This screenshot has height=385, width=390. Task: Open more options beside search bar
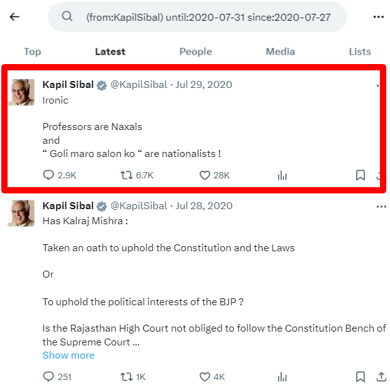tap(378, 17)
